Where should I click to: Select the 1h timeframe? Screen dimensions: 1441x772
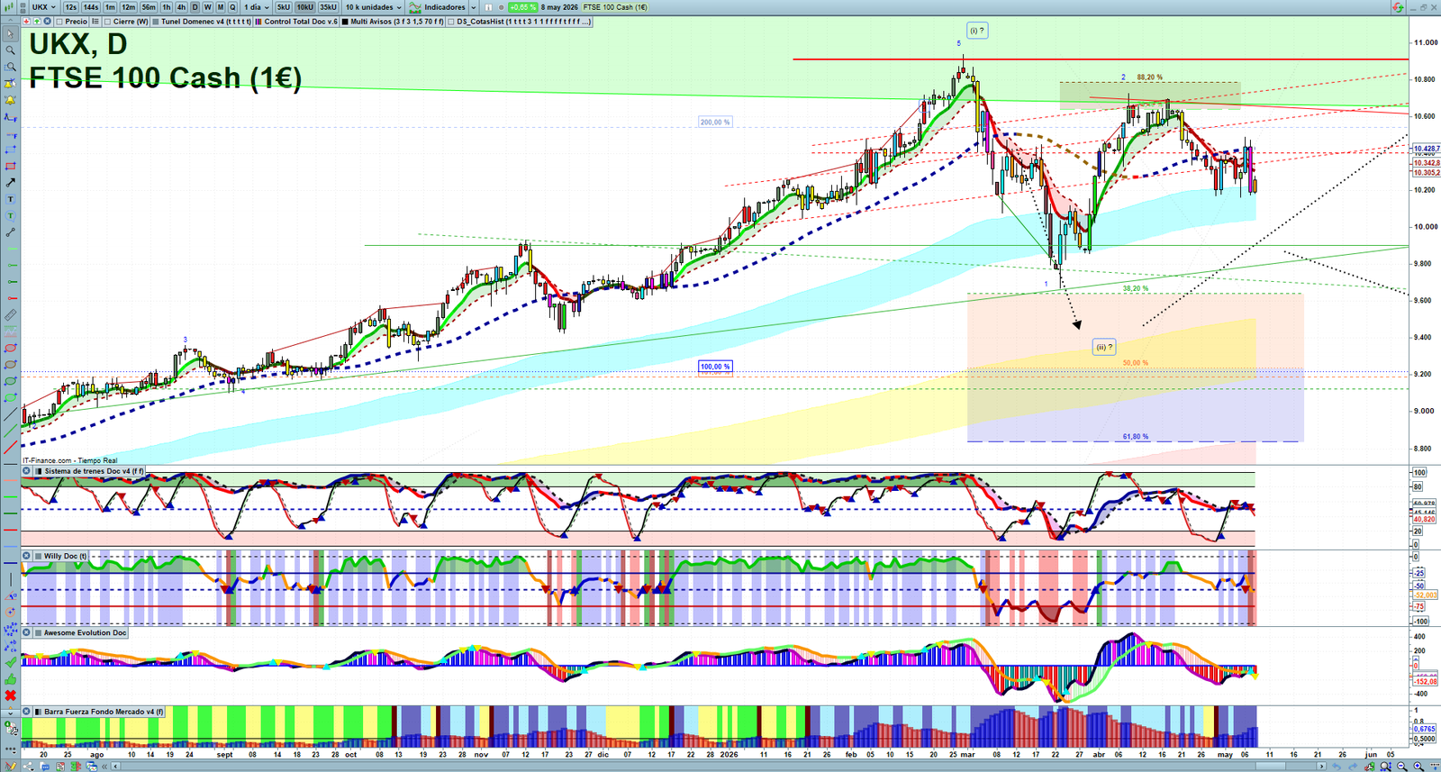pos(167,7)
